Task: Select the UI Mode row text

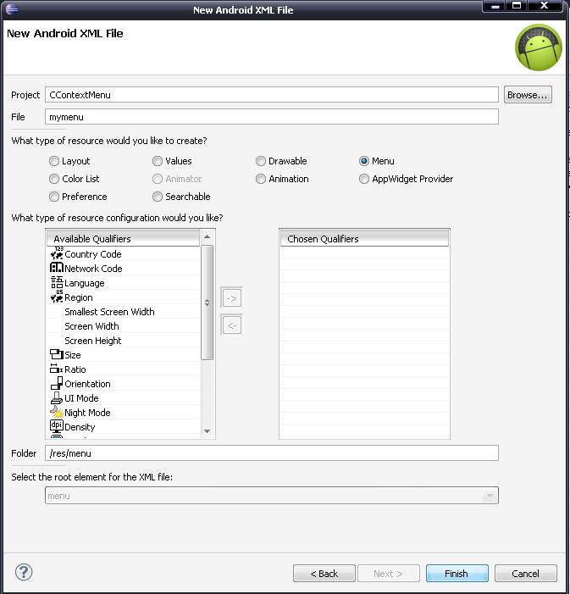Action: (81, 398)
